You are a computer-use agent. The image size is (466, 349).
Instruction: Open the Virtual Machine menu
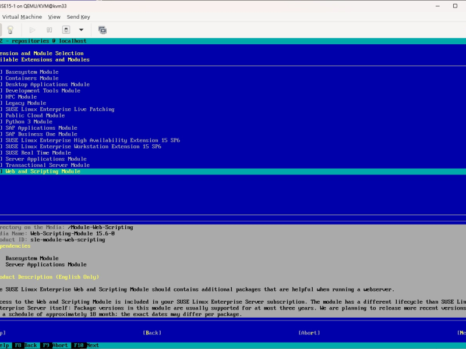22,17
